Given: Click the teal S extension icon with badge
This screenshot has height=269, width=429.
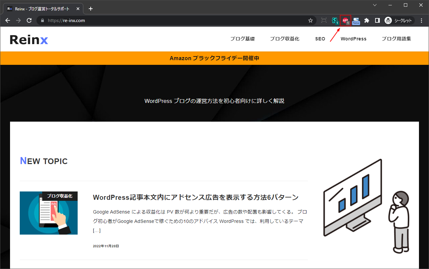Looking at the screenshot, I should click(335, 21).
